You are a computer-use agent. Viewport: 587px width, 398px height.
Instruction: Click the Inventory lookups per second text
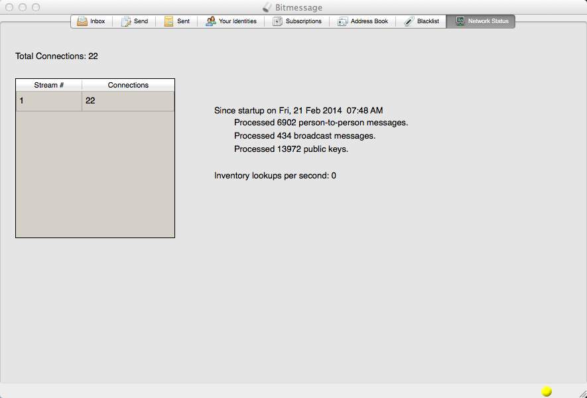coord(275,176)
